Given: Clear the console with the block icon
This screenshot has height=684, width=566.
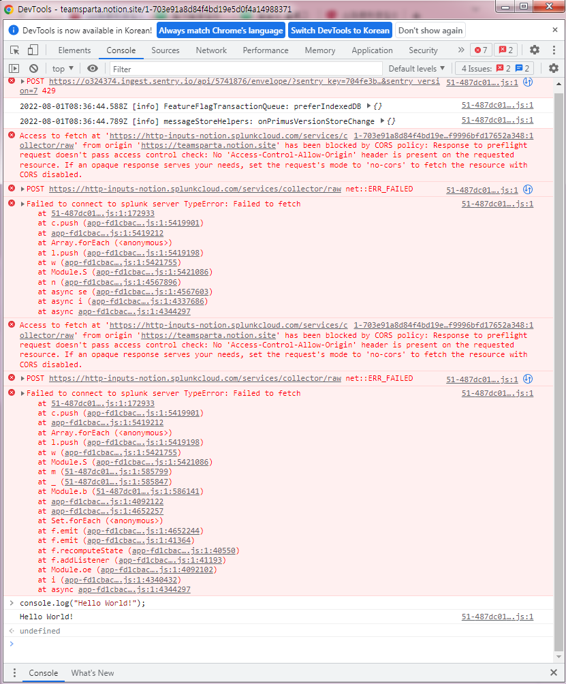Looking at the screenshot, I should coord(33,69).
